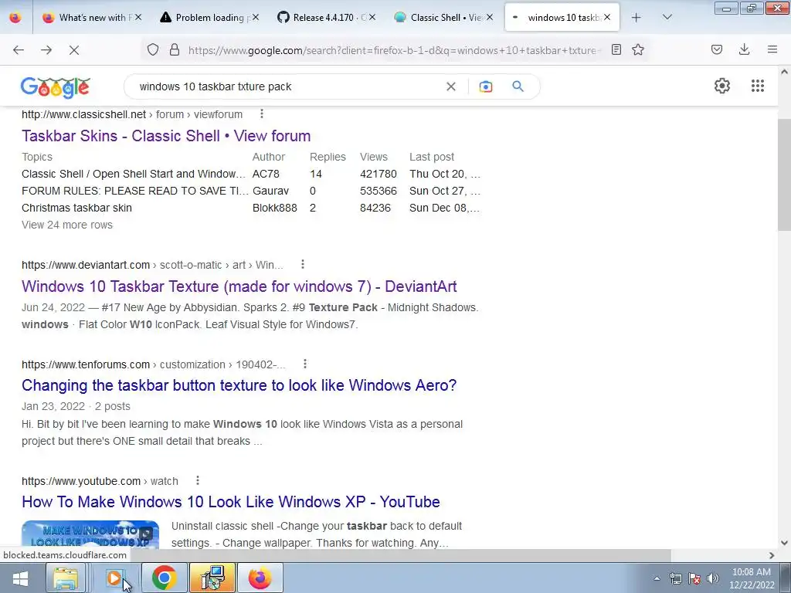Screen dimensions: 791x593
Task: Clear the Google search box
Action: click(451, 86)
